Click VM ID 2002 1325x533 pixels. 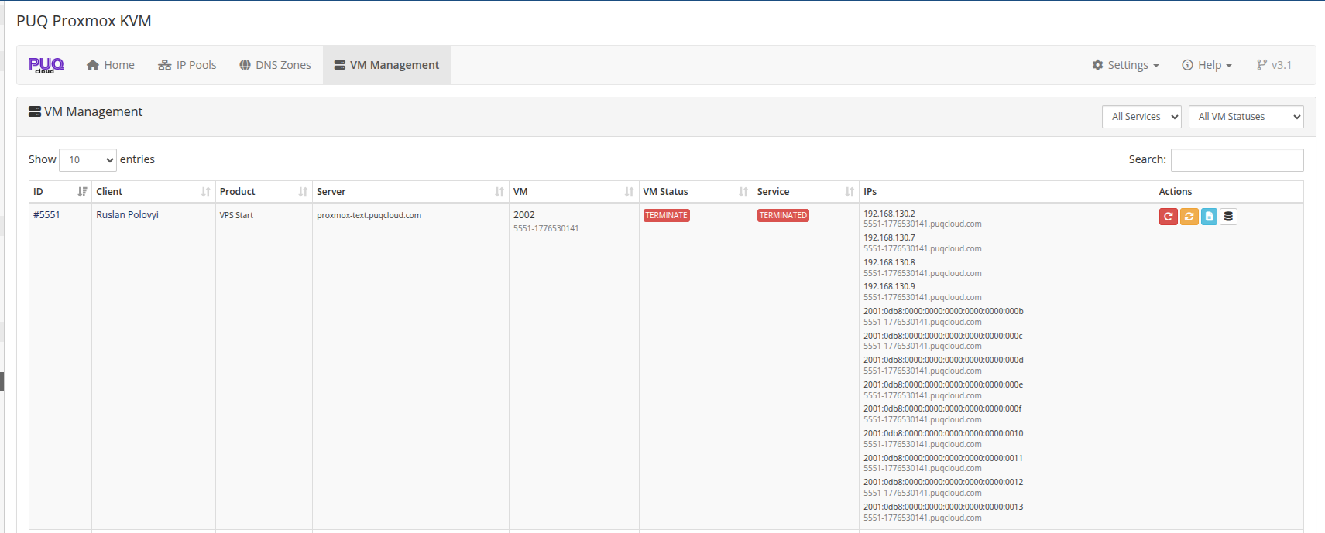(x=524, y=215)
